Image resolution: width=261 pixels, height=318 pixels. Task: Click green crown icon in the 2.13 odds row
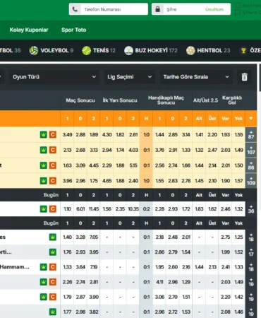click(44, 150)
